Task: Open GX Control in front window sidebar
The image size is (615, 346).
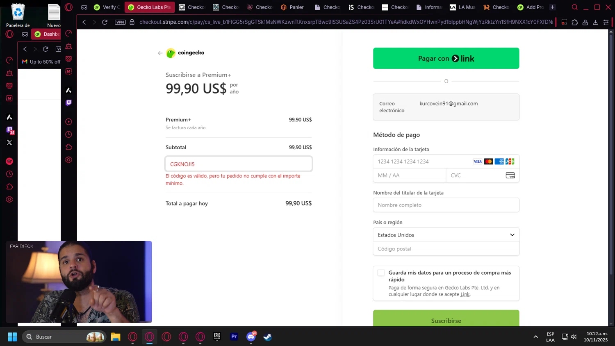Action: coord(68,33)
